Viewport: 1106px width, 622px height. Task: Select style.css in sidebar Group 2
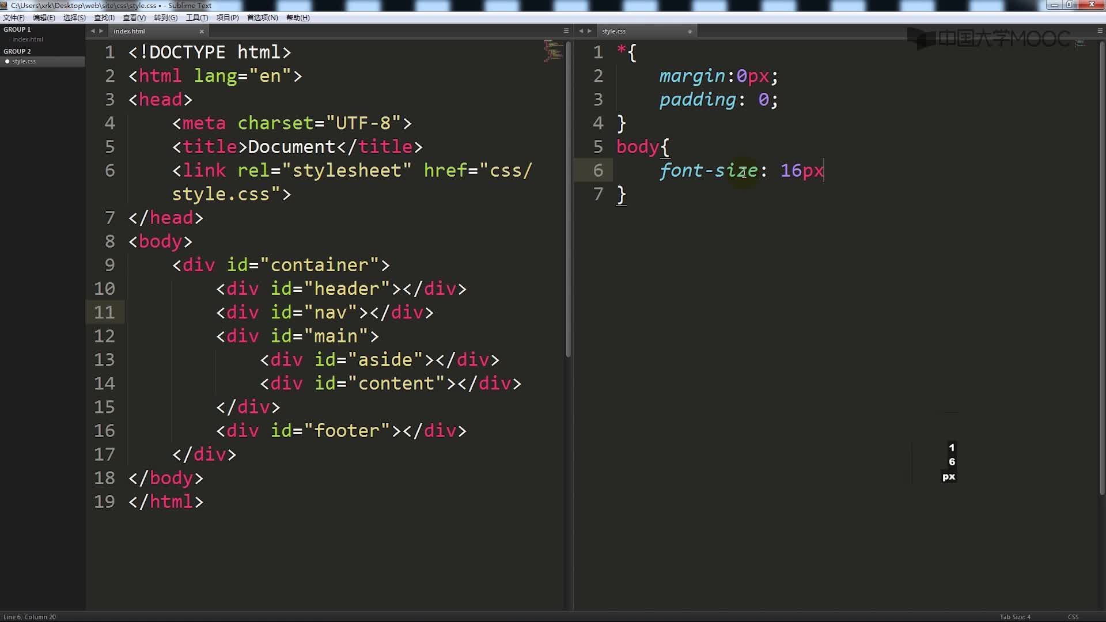[24, 61]
